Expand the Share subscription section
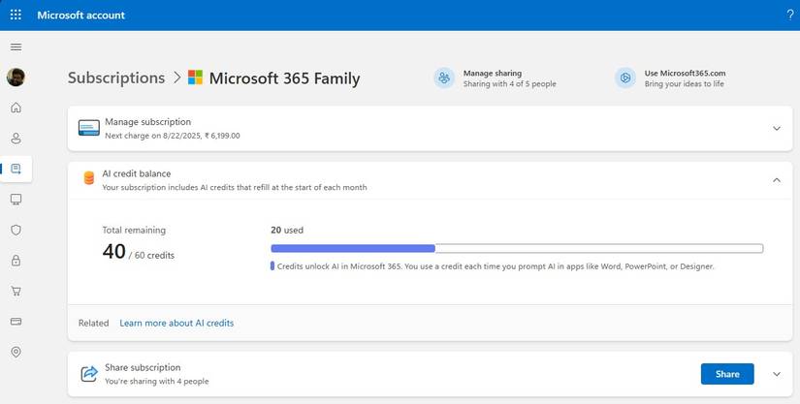 (776, 374)
